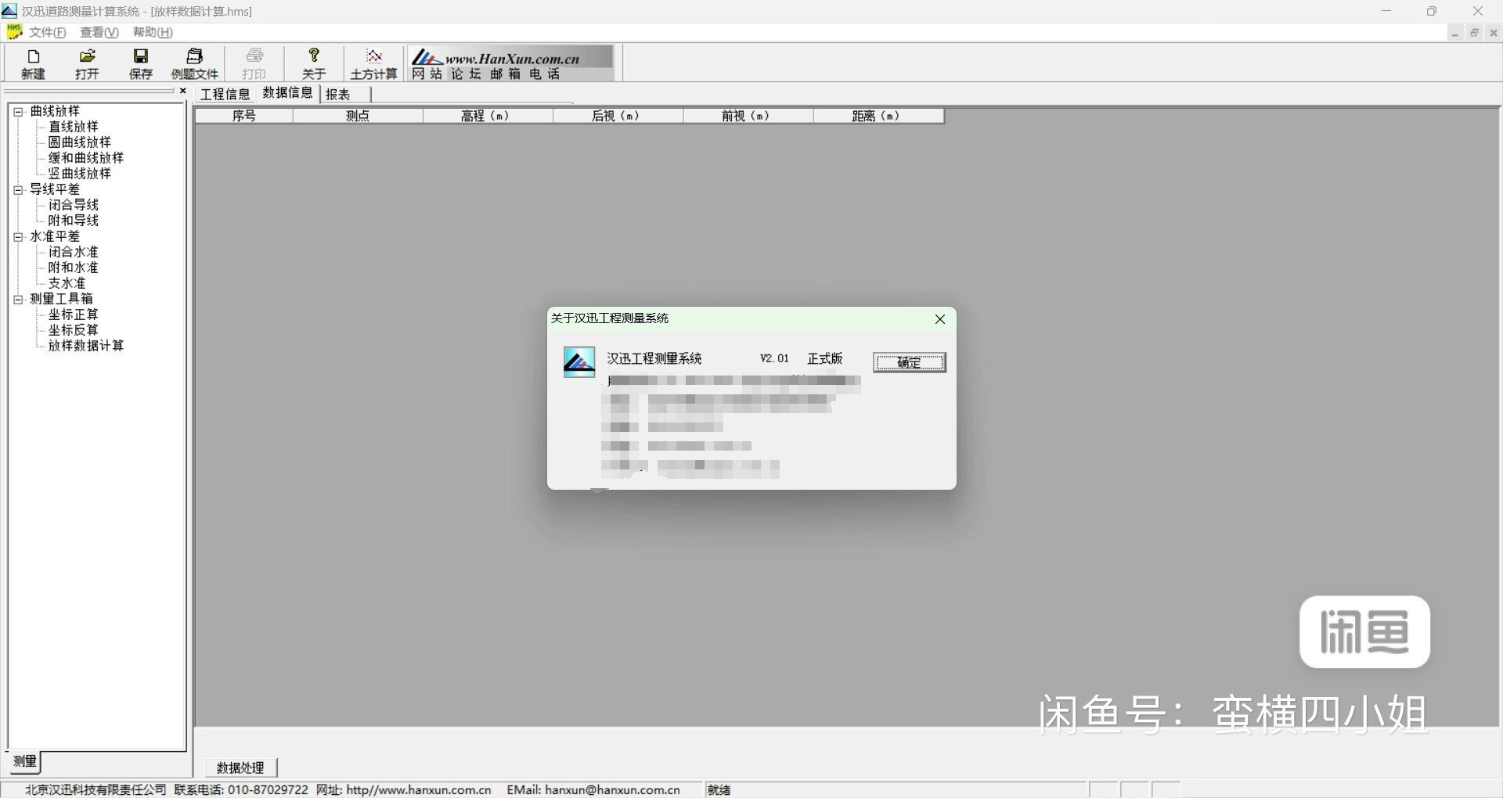
Task: Minimize the inner document window
Action: point(1455,33)
